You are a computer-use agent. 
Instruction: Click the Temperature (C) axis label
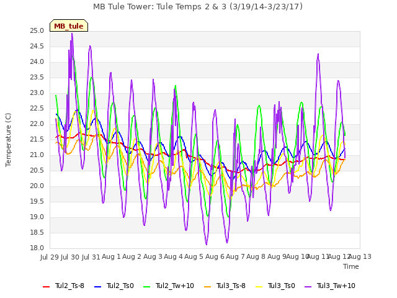point(8,140)
